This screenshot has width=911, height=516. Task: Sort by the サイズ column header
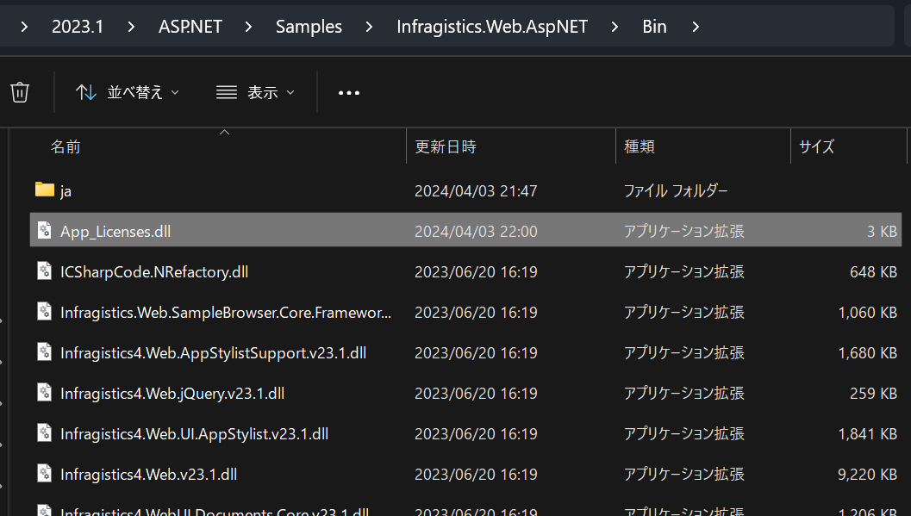point(816,146)
